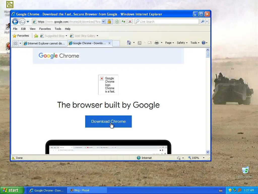
Task: Expand the zoom level dropdown arrow
Action: point(204,158)
